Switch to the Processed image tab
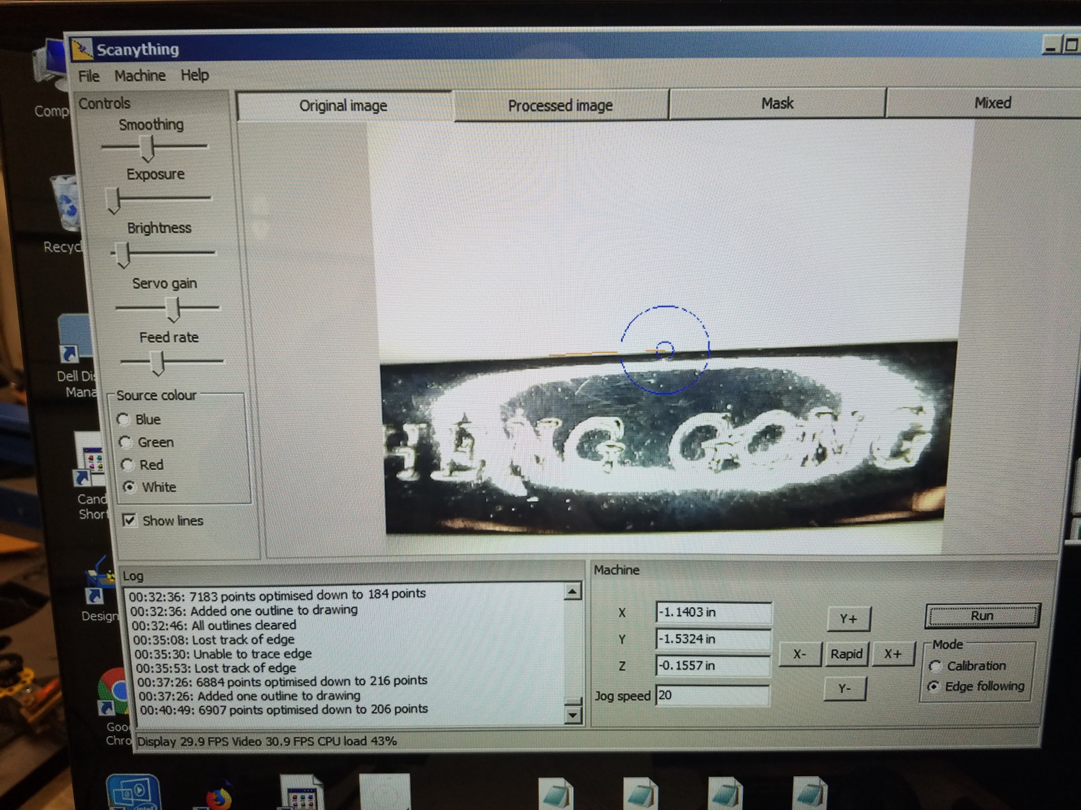Viewport: 1081px width, 810px height. tap(560, 105)
